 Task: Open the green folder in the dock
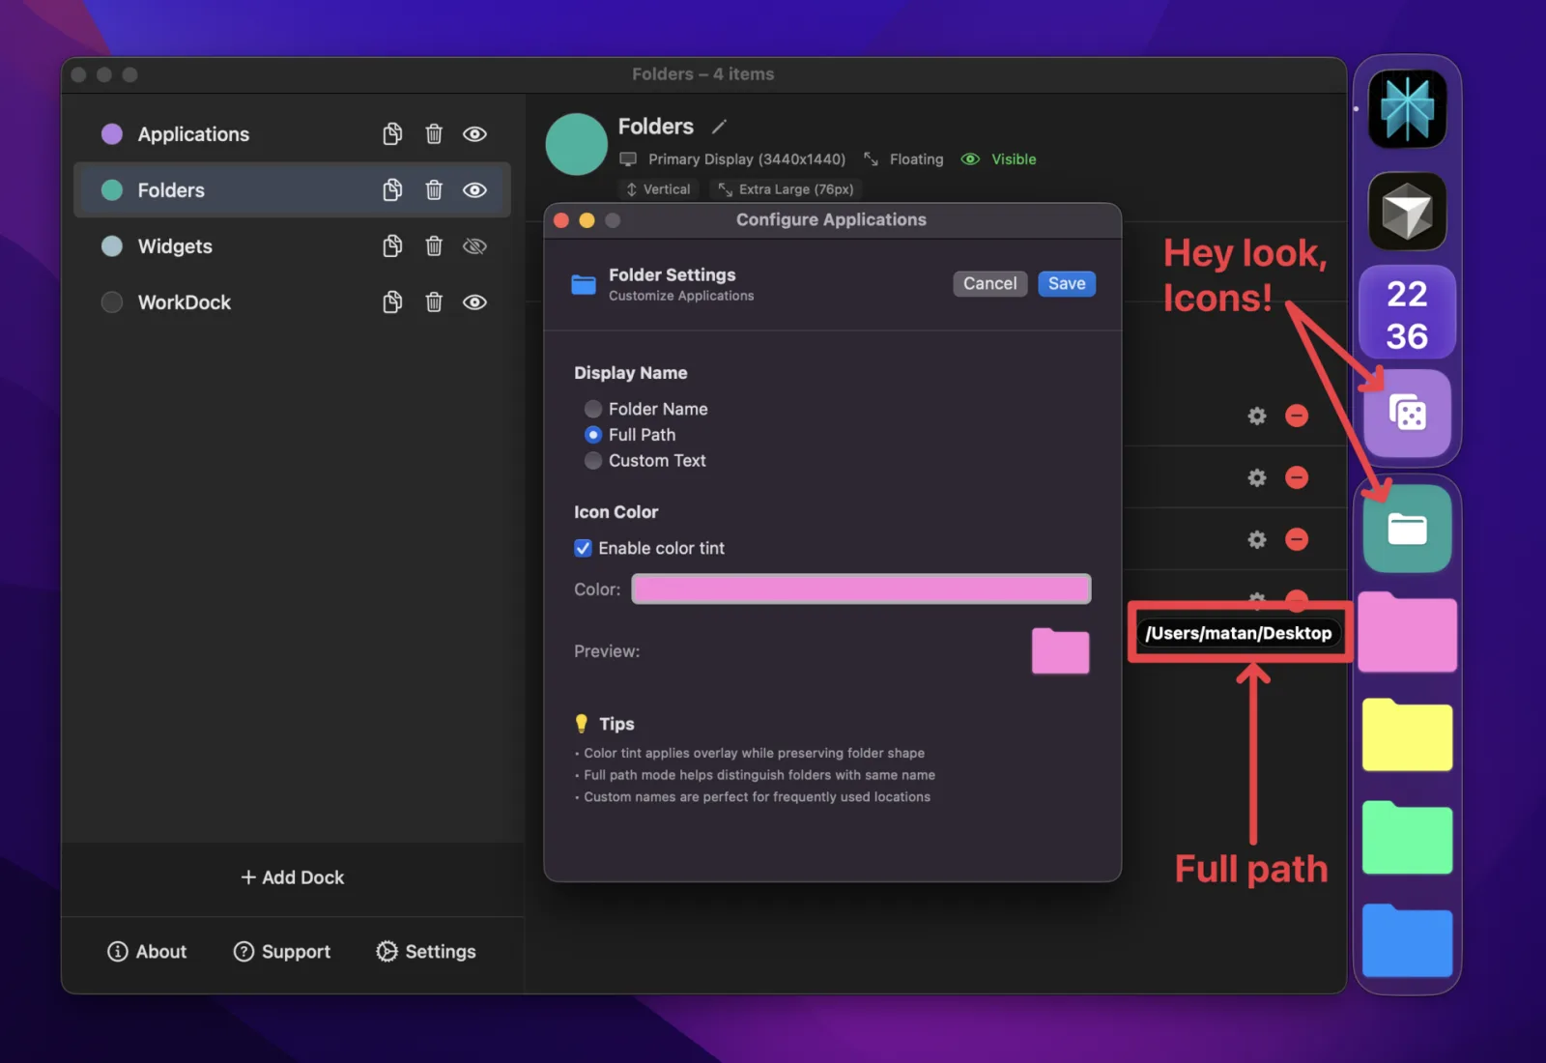click(1407, 838)
